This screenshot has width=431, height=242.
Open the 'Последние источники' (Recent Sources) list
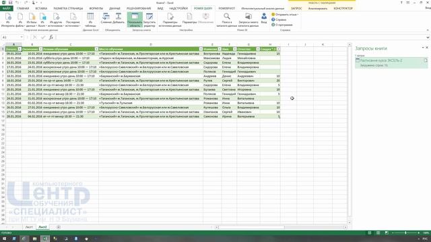tap(73, 19)
